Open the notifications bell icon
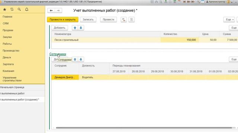The width and height of the screenshot is (238, 133). pyautogui.click(x=27, y=9)
